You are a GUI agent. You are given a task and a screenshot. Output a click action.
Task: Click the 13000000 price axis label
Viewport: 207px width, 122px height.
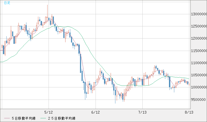[x=199, y=14]
